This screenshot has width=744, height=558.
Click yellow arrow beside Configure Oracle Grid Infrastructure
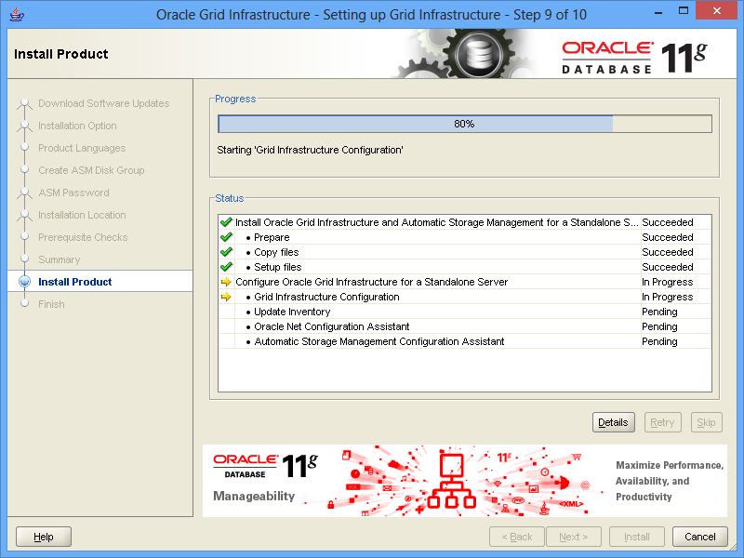[x=226, y=282]
